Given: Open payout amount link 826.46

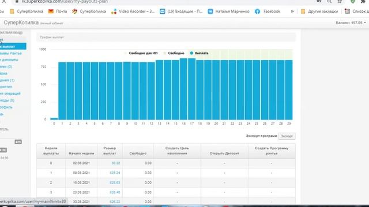Looking at the screenshot, I should 115,192.
